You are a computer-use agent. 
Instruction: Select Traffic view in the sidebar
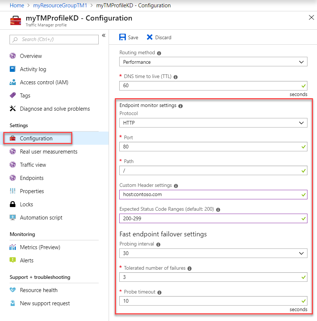pos(33,165)
